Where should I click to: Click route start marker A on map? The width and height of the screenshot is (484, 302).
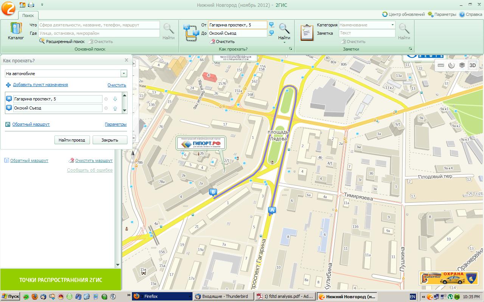click(x=271, y=211)
